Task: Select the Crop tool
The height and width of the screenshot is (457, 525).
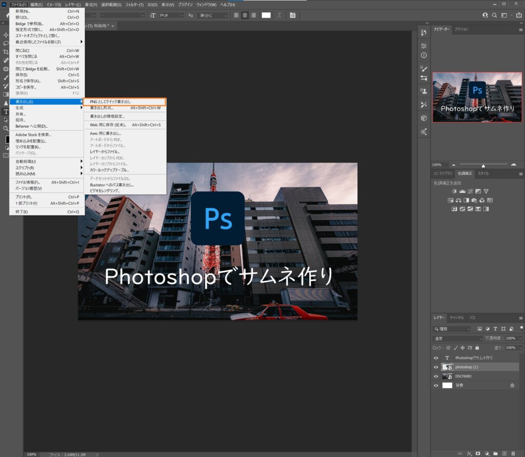Action: pos(6,52)
